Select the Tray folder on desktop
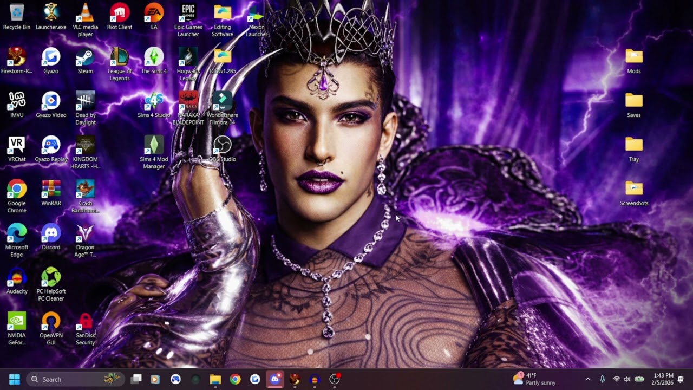The width and height of the screenshot is (693, 390). (634, 149)
